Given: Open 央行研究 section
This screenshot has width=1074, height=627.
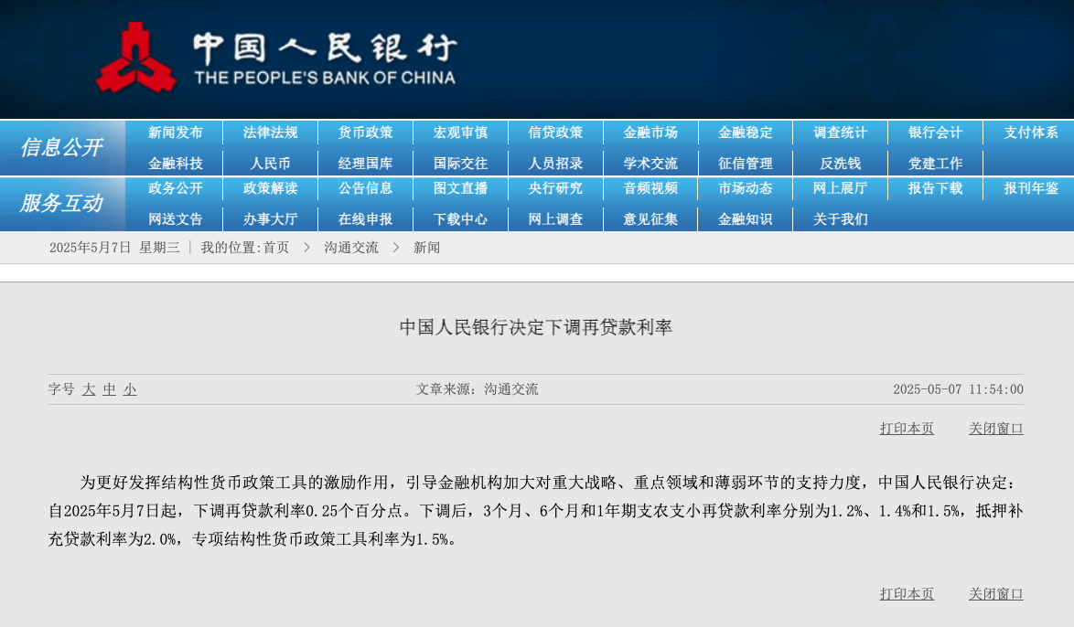Looking at the screenshot, I should (555, 188).
